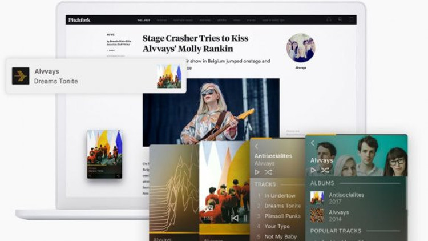This screenshot has width=428, height=241.
Task: Click the previous track button in player
Action: pos(234,218)
